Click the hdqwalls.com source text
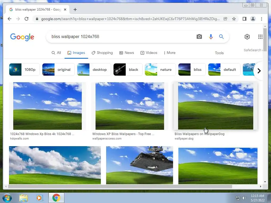The width and height of the screenshot is (271, 203). point(19,139)
